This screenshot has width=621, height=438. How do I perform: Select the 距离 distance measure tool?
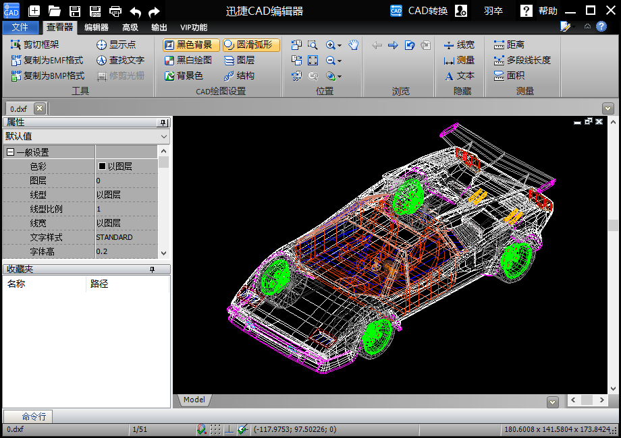click(x=510, y=44)
